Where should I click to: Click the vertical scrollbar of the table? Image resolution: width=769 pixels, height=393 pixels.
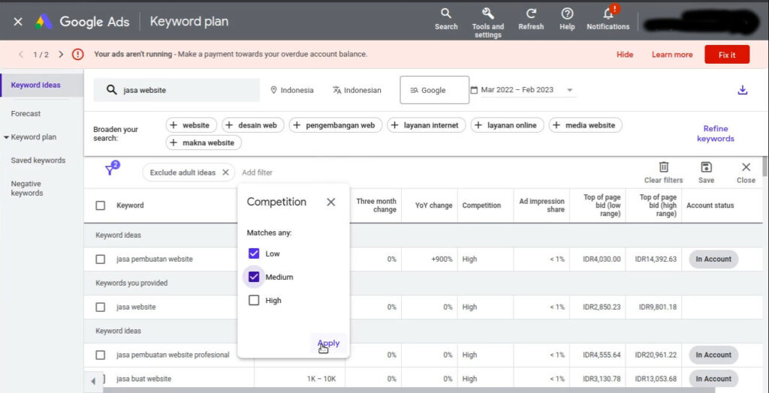click(764, 166)
